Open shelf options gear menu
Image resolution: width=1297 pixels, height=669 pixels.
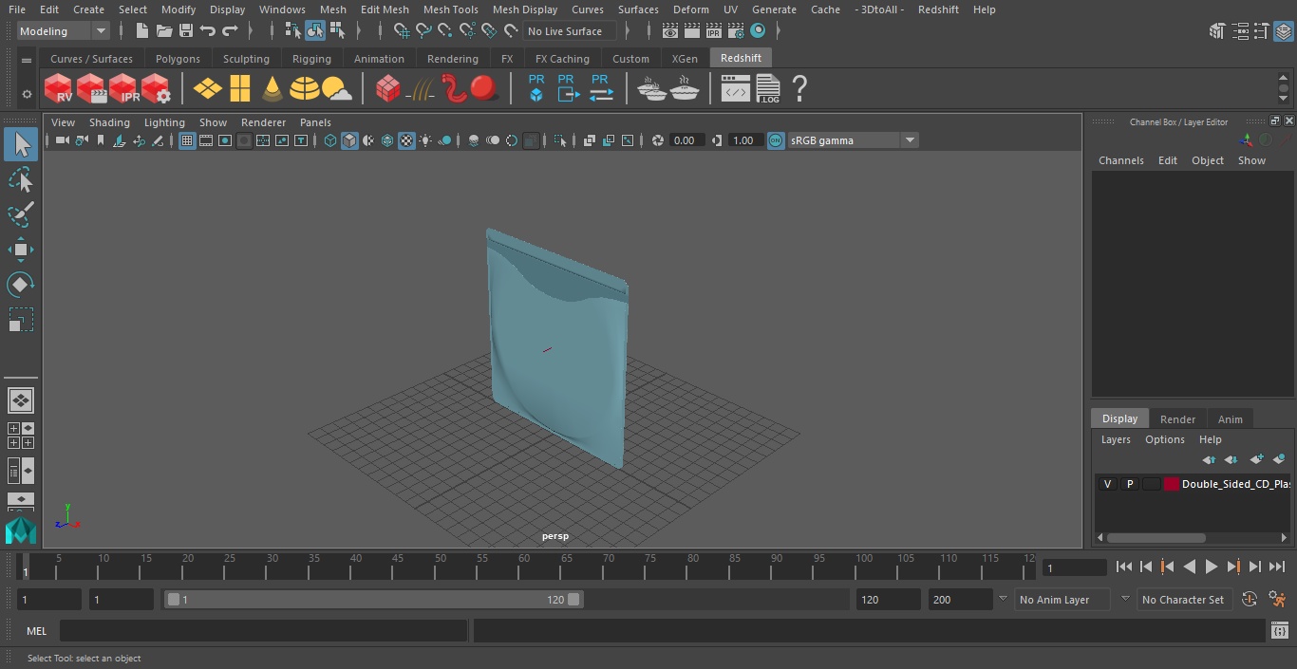(x=27, y=93)
